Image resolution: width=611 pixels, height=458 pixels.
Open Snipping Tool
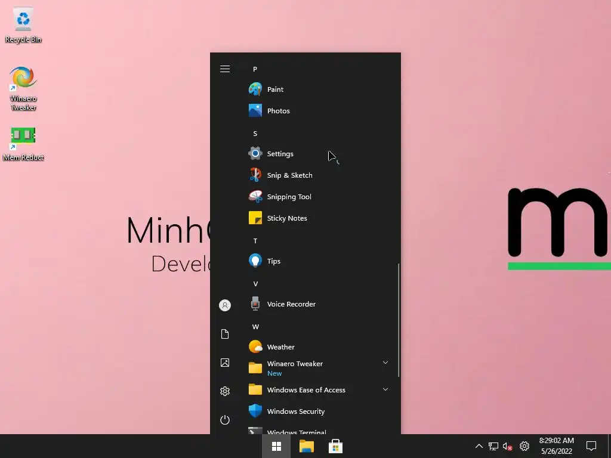point(319,196)
